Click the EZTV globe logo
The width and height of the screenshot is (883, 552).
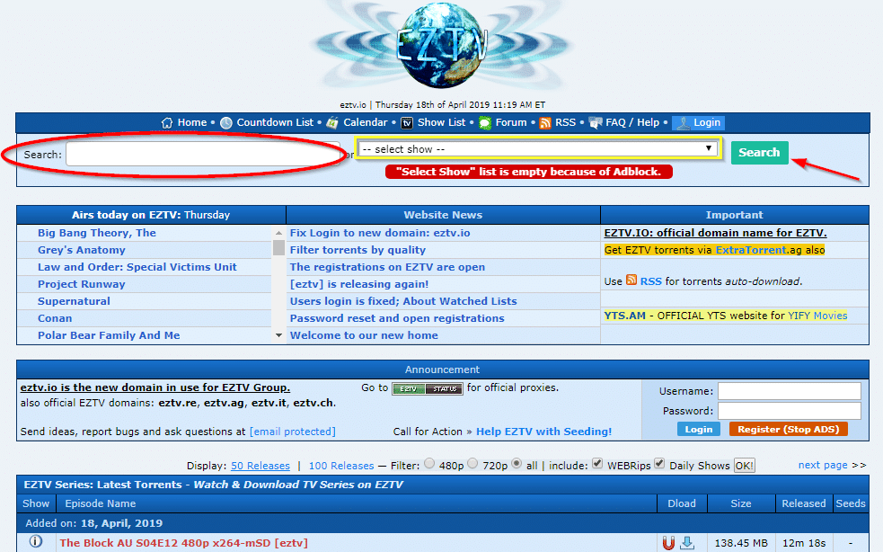click(442, 45)
